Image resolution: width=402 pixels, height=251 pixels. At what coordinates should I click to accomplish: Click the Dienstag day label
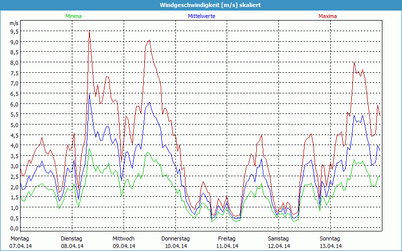[x=72, y=239]
